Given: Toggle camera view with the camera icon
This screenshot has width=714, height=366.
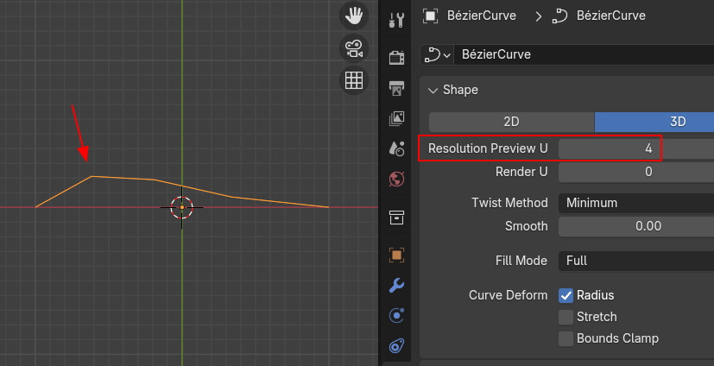Looking at the screenshot, I should 354,48.
